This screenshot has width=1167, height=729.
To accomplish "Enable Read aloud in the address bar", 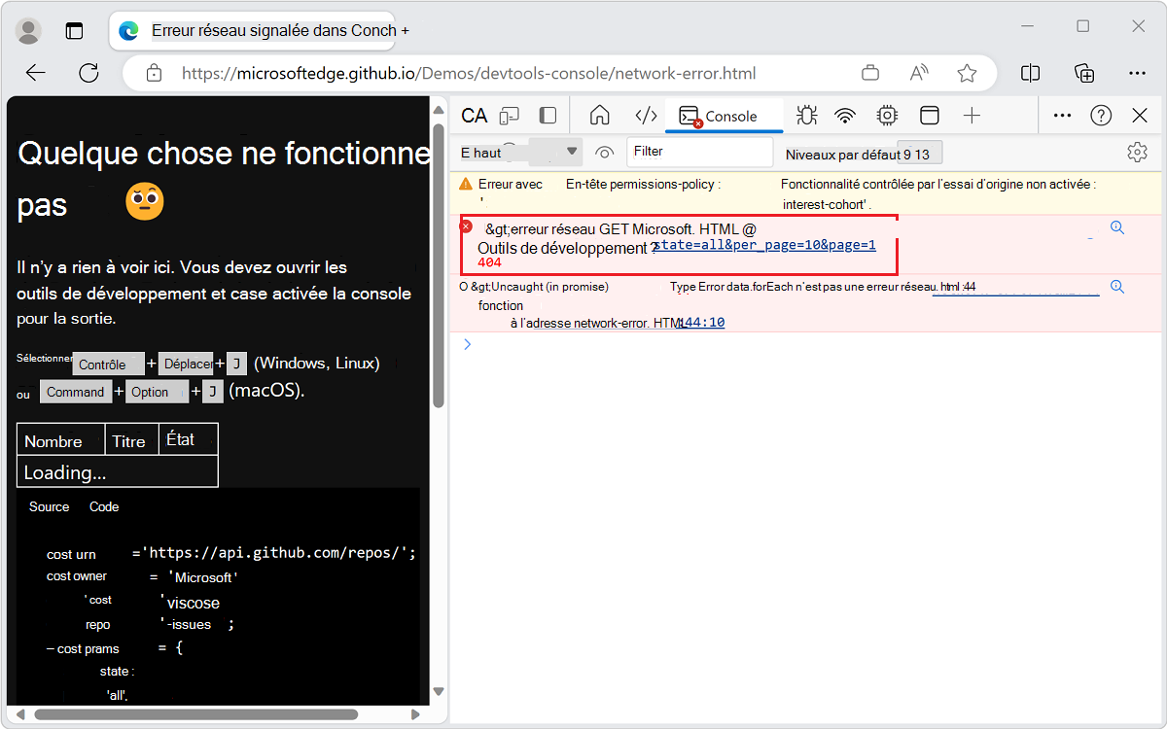I will (918, 73).
